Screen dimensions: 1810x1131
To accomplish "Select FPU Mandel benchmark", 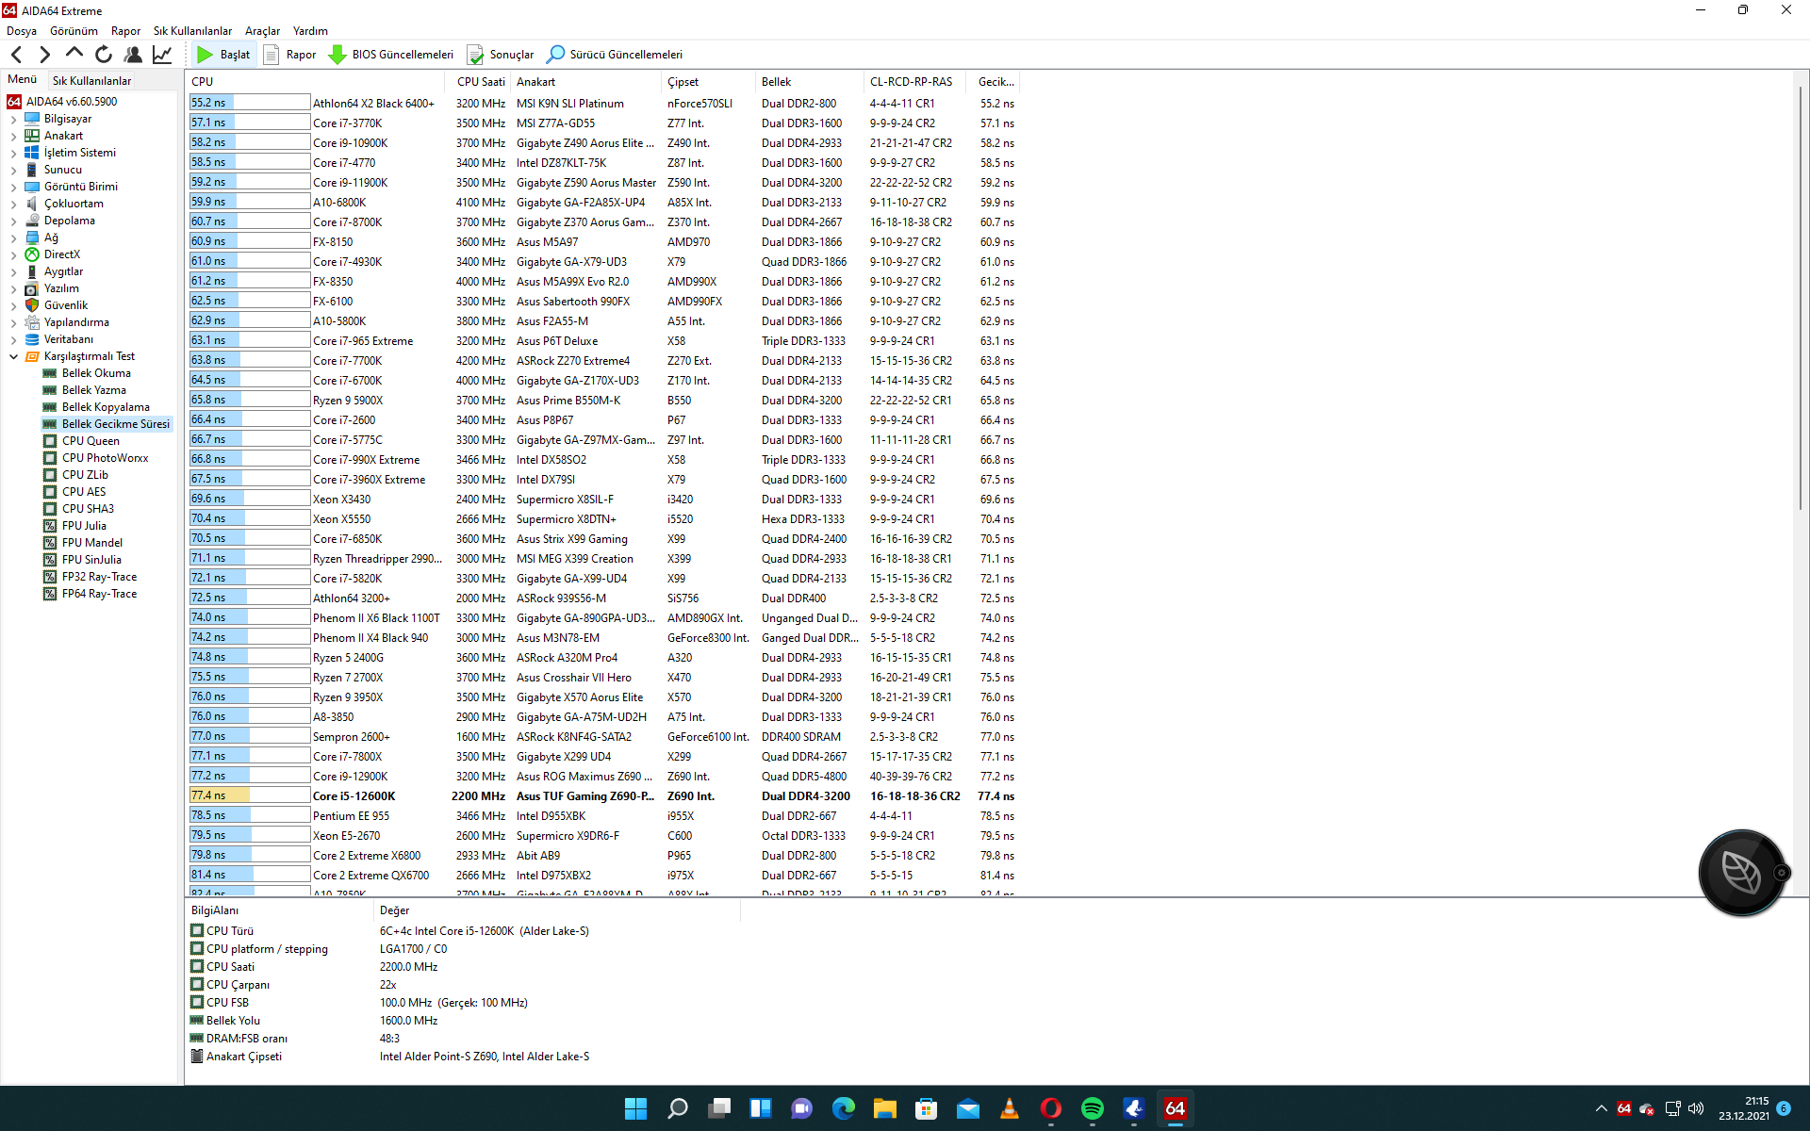I will click(91, 543).
